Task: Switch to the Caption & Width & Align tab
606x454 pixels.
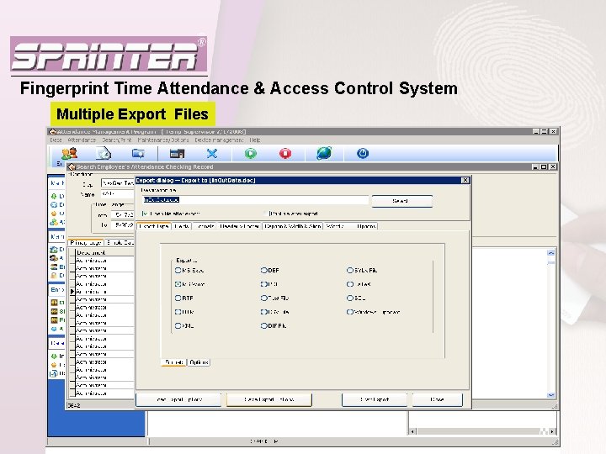Action: (293, 226)
